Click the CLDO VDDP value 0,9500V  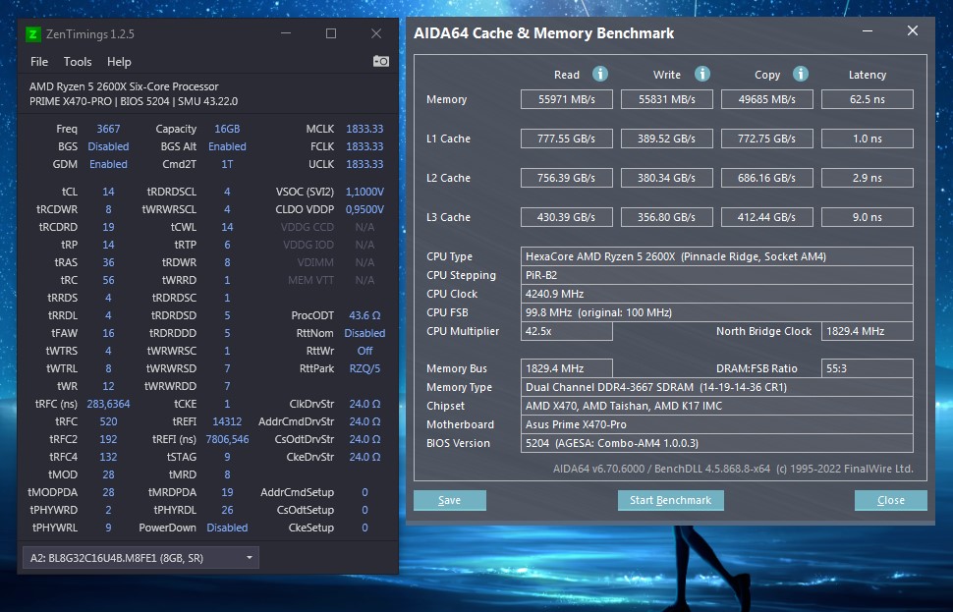(364, 209)
